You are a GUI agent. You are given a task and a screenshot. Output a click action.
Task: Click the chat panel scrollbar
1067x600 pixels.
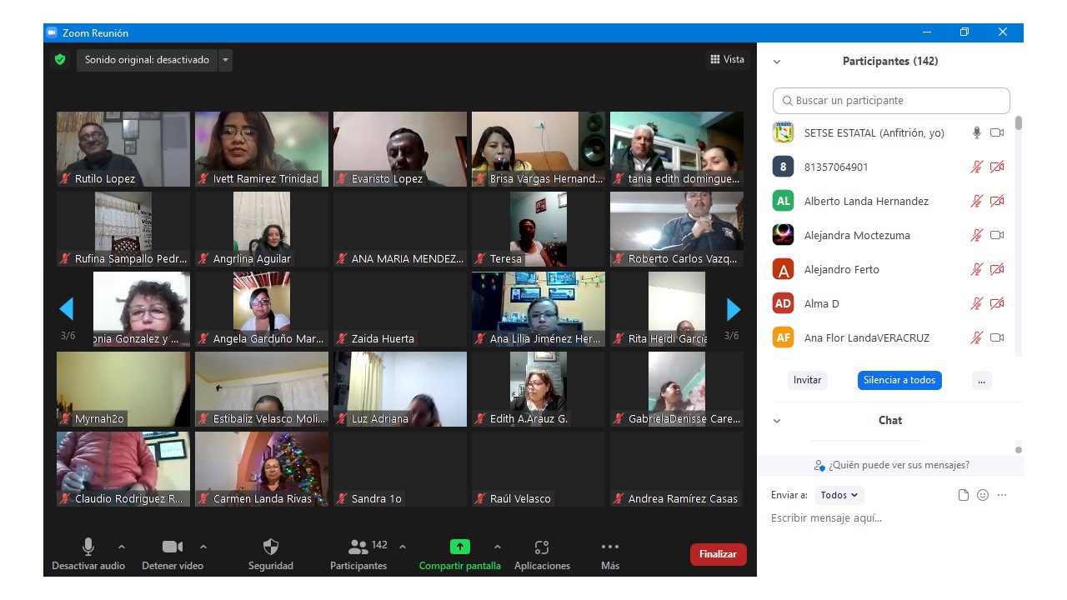tap(1019, 450)
